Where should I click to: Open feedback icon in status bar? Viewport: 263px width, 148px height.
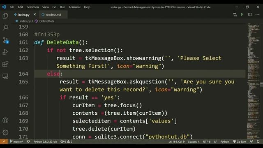251,141
